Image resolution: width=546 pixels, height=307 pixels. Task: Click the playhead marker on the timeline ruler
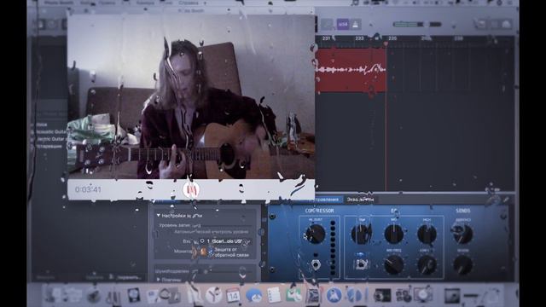pos(386,43)
